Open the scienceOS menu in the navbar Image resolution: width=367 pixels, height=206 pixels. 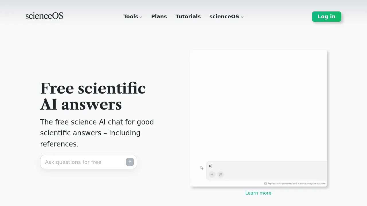tap(224, 17)
